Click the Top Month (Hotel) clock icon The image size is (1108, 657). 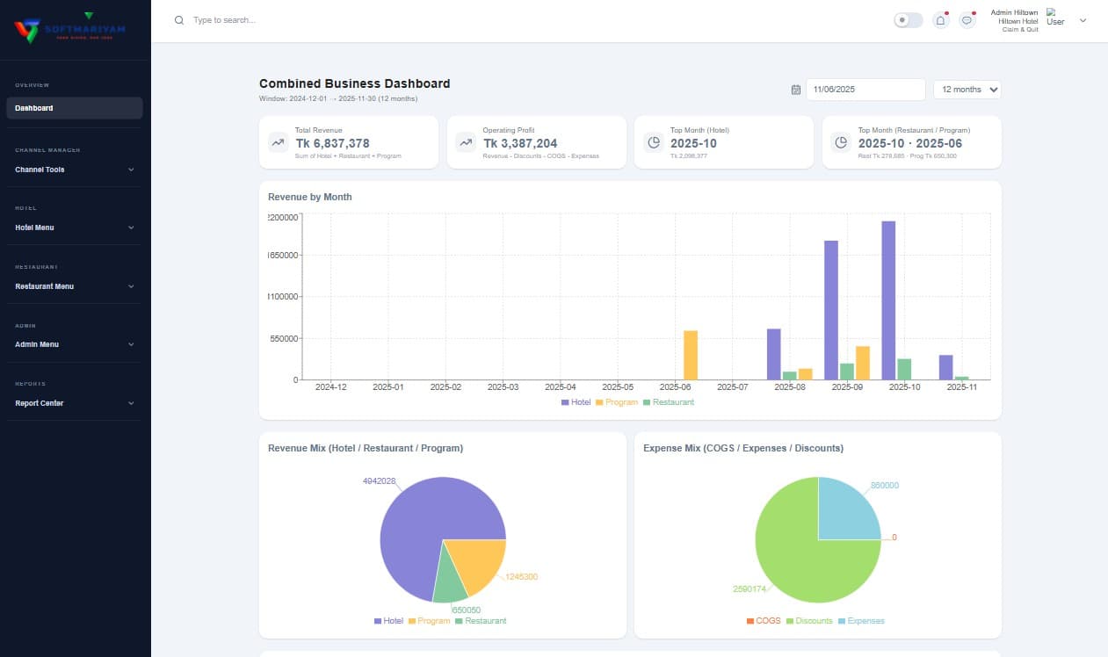click(652, 141)
